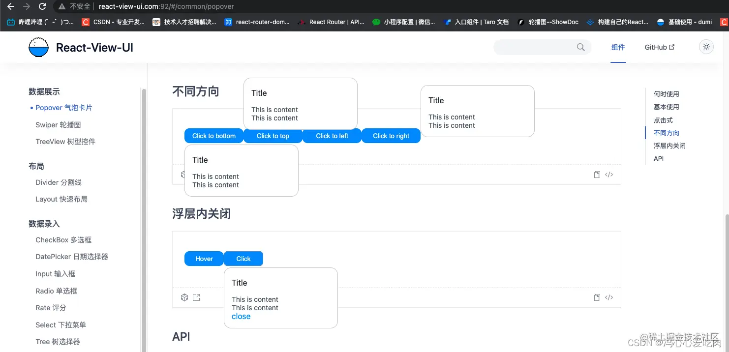This screenshot has height=352, width=729.
Task: Select Popover 气泡卡片 in sidebar
Action: pos(64,108)
